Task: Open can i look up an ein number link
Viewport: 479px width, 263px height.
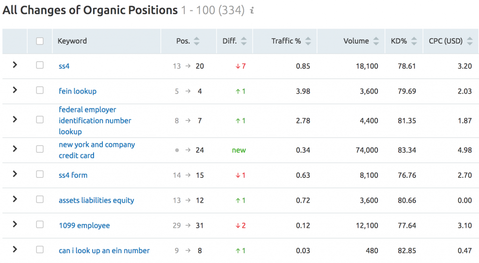Action: click(104, 250)
